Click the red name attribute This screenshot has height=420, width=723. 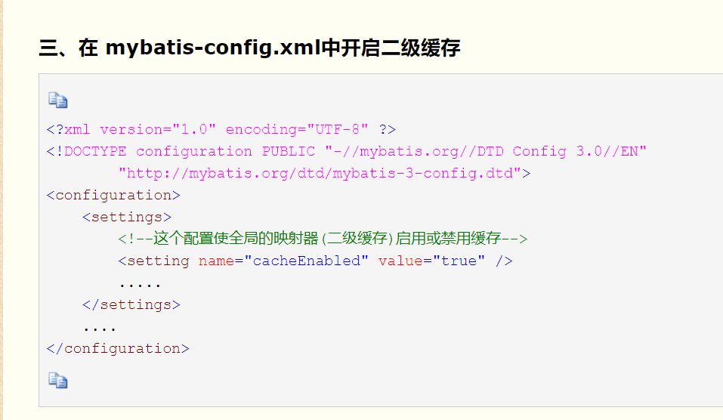click(216, 261)
